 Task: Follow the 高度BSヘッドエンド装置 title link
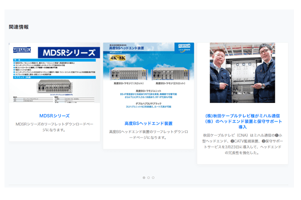[x=148, y=123]
